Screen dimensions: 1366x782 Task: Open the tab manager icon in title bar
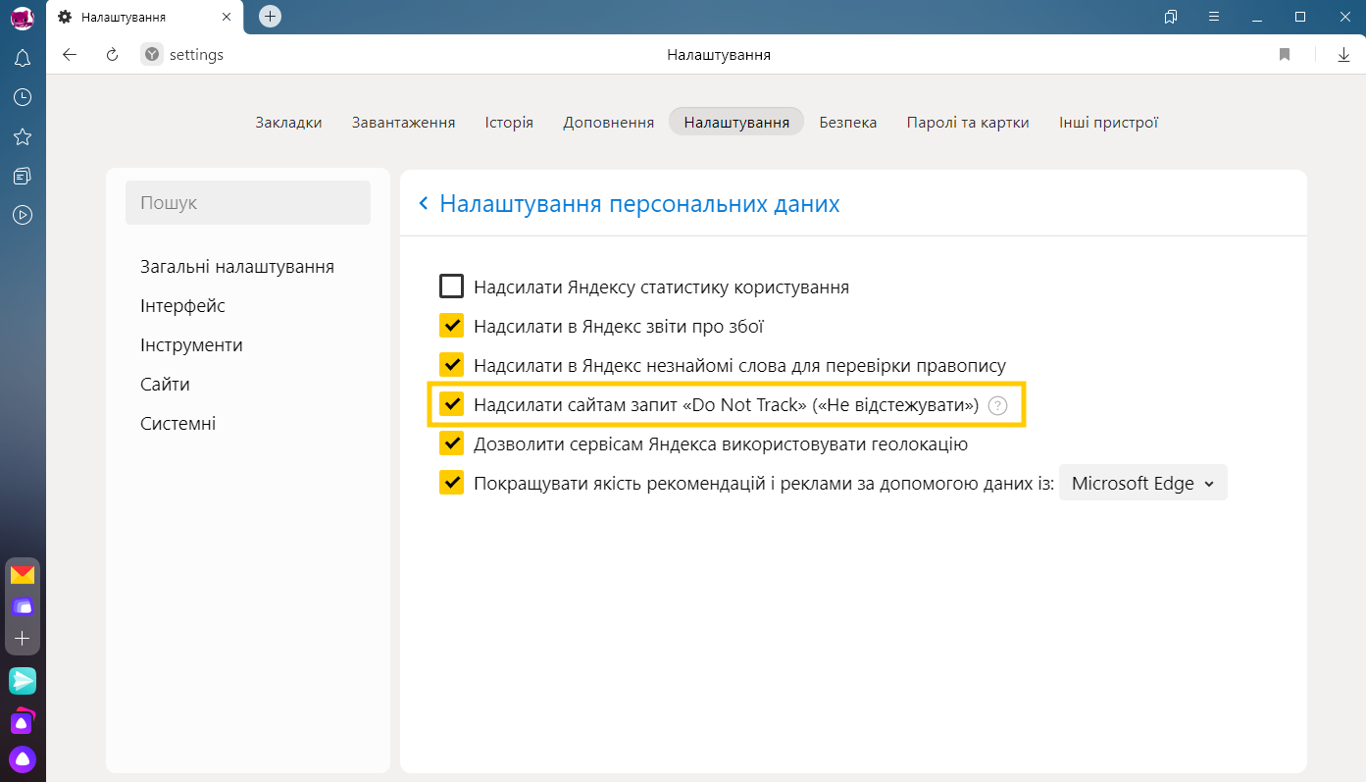[1171, 17]
